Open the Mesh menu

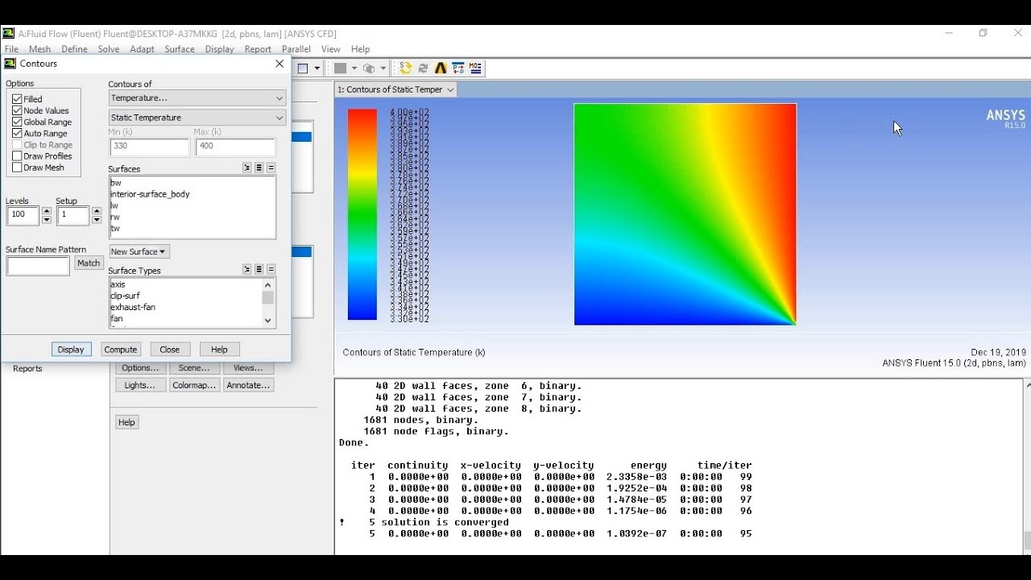[39, 49]
